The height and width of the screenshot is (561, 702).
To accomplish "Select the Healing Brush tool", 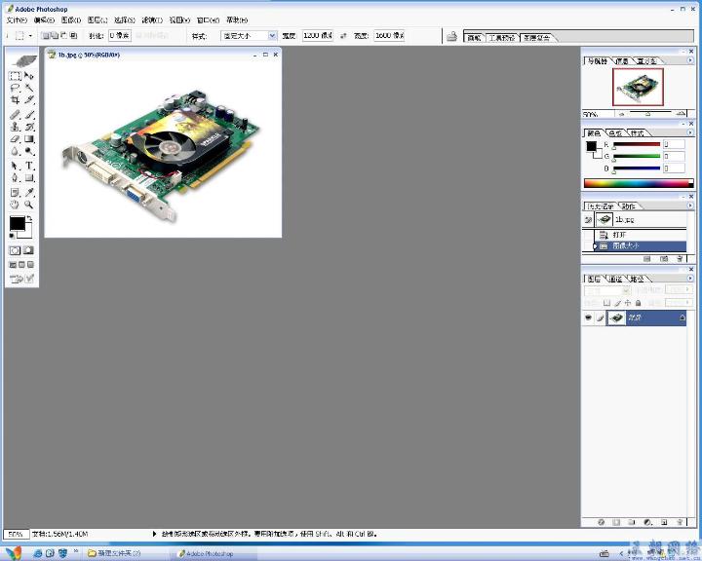I will (15, 115).
